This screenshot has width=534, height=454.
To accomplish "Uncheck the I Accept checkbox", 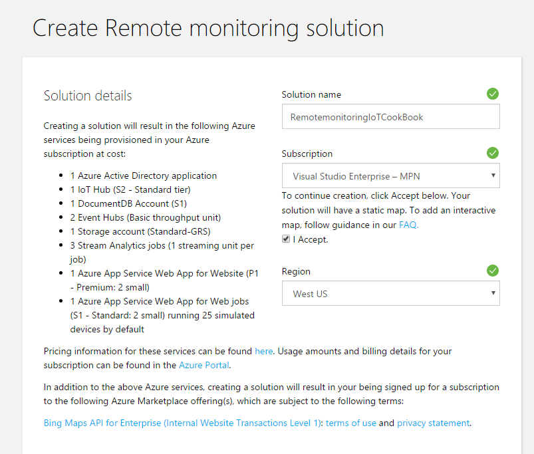I will 286,239.
